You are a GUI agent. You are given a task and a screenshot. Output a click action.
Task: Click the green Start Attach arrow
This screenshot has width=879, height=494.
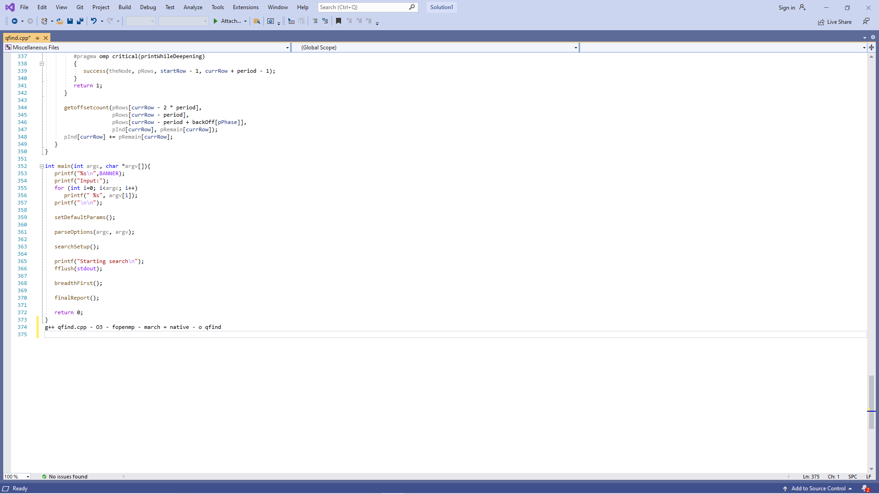(x=216, y=21)
